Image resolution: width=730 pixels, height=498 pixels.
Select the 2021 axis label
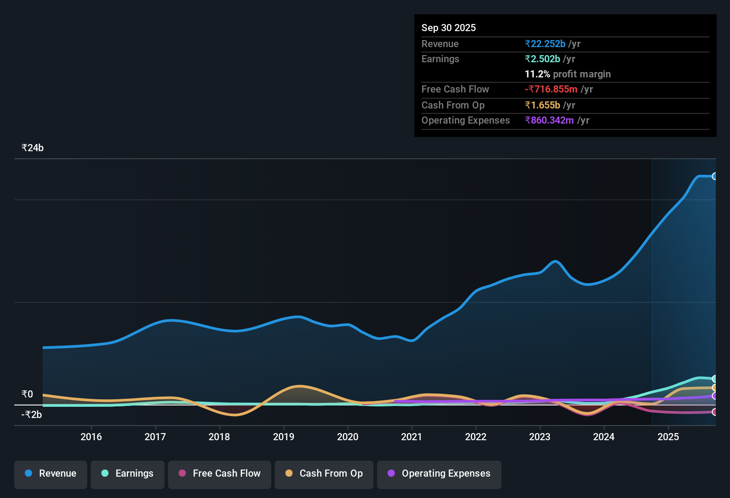pos(412,437)
